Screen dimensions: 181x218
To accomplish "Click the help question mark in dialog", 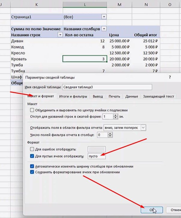I will [170, 77].
